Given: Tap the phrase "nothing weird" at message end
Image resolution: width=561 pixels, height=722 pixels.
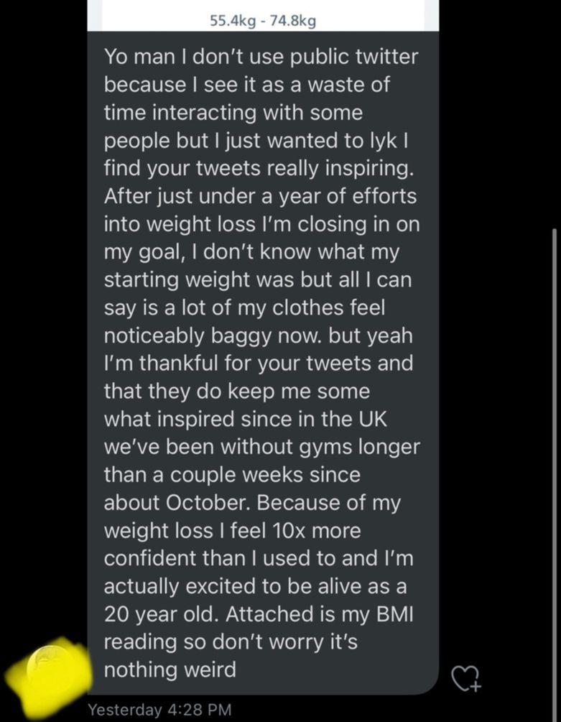Looking at the screenshot, I should 170,670.
